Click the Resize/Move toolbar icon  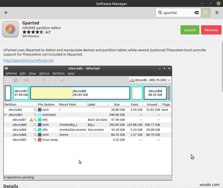[x=26, y=80]
